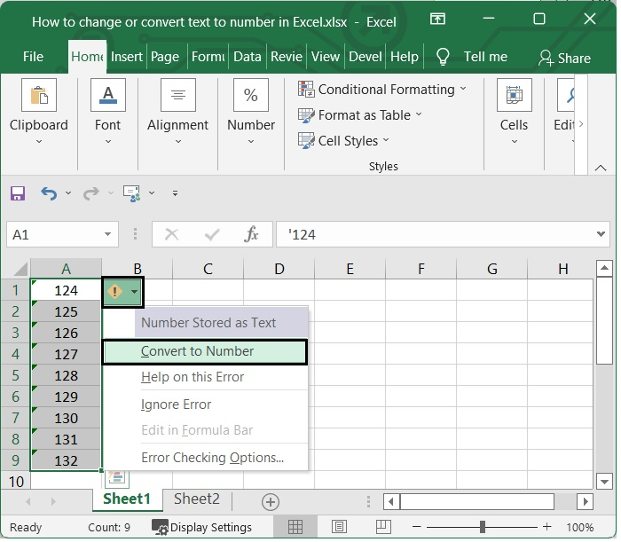Open the error warning dropdown beside A1
The height and width of the screenshot is (542, 621).
click(x=133, y=291)
